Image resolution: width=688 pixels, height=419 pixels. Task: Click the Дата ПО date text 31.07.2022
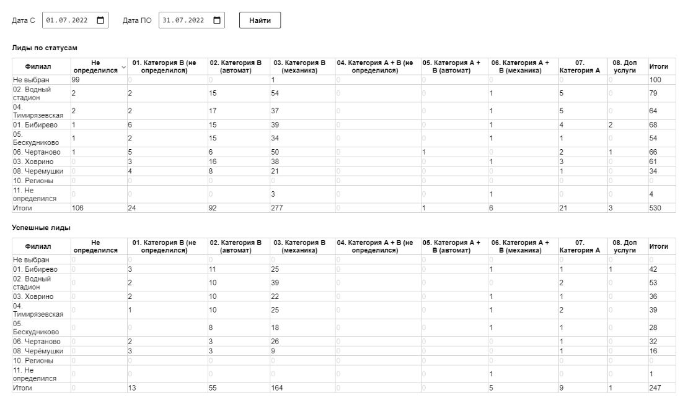coord(183,20)
